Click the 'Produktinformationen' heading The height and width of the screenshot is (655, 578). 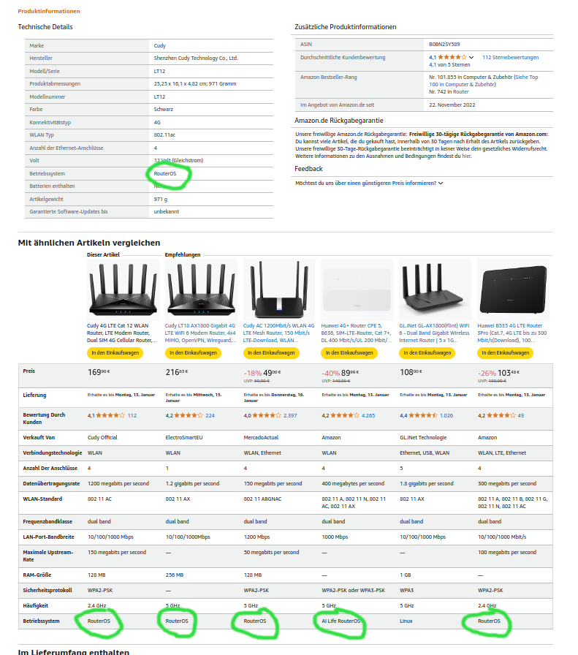point(49,11)
